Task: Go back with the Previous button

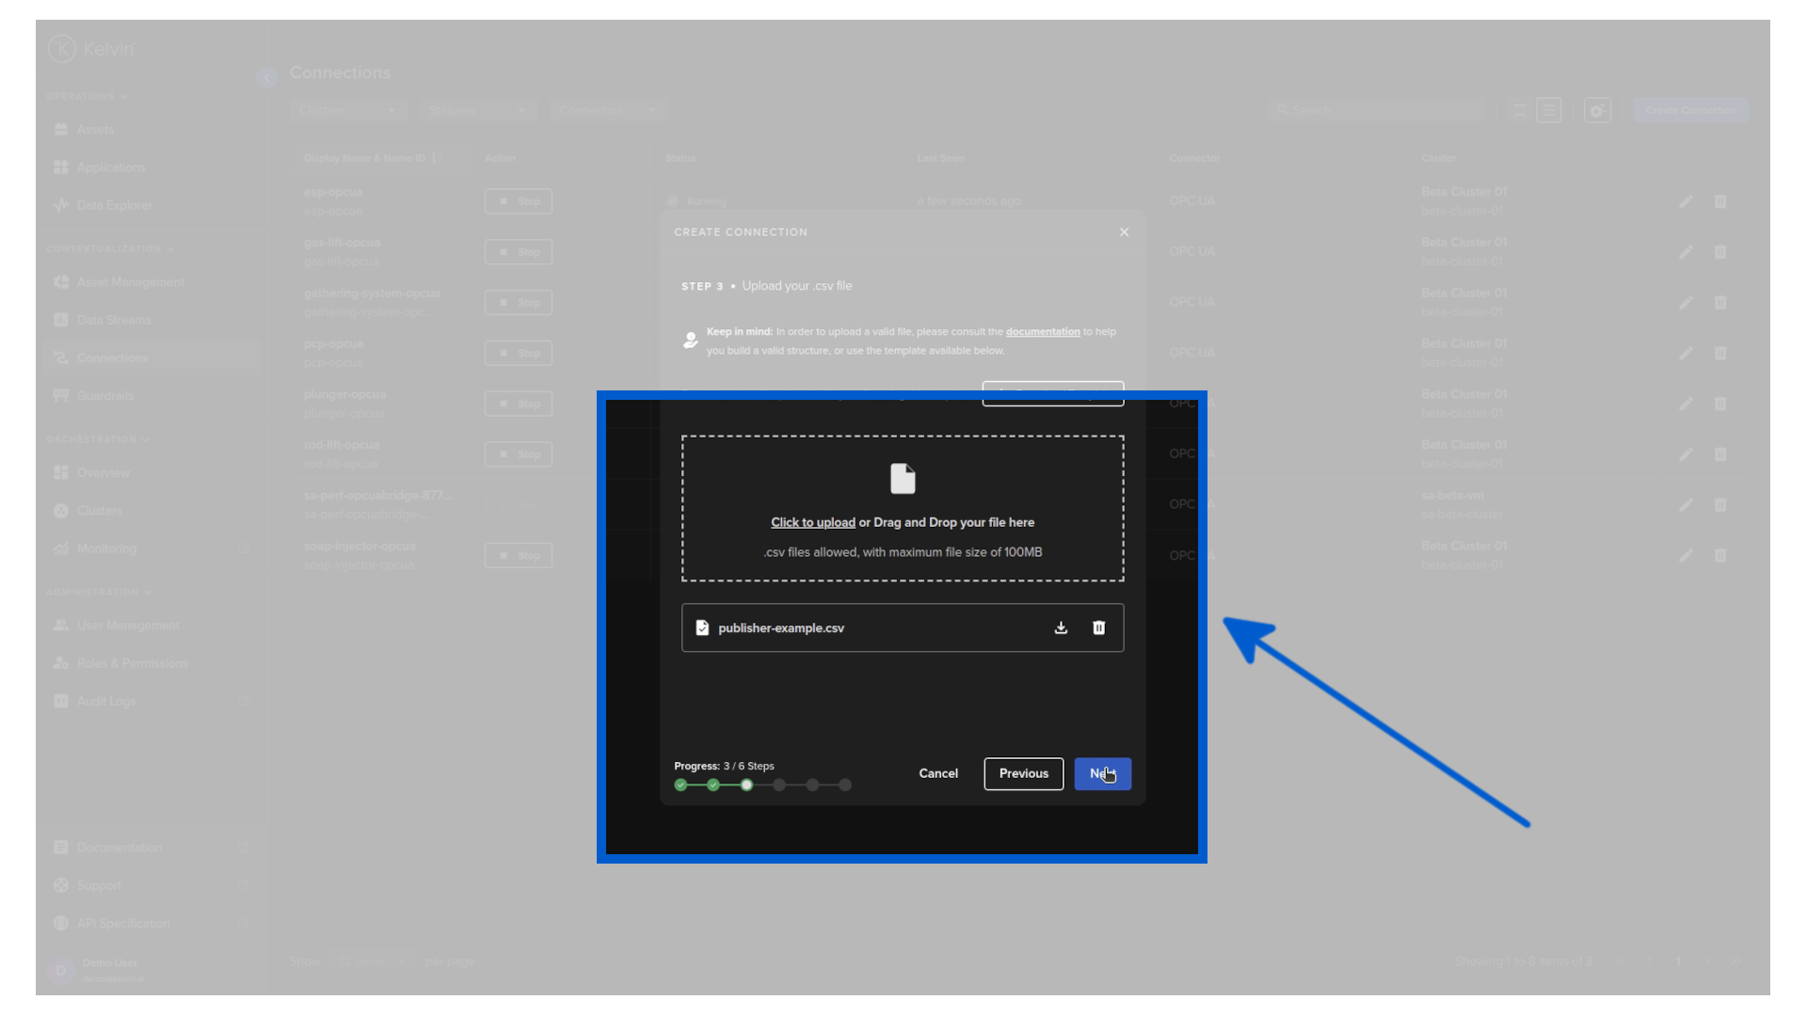Action: point(1023,773)
